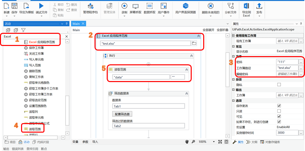
Task: Click collapse-all icon in activities panel
Action: point(15,30)
